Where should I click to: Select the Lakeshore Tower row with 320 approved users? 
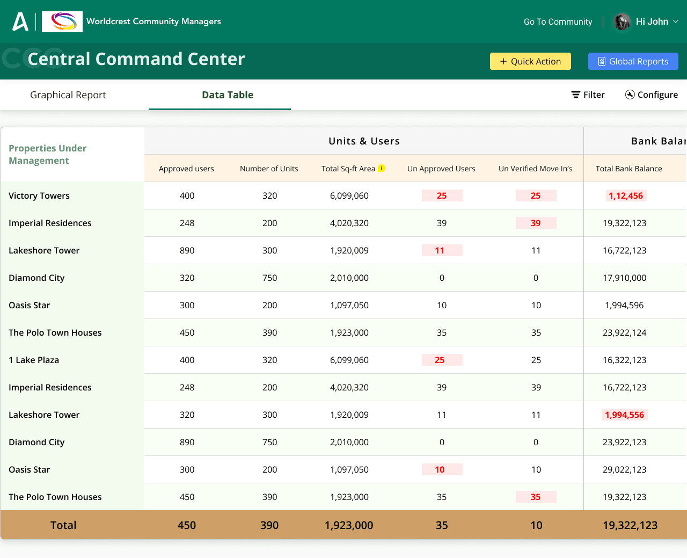(343, 415)
